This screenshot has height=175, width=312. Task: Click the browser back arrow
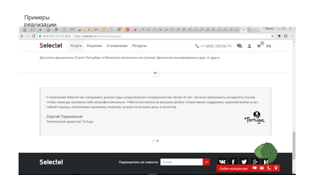pyautogui.click(x=22, y=36)
